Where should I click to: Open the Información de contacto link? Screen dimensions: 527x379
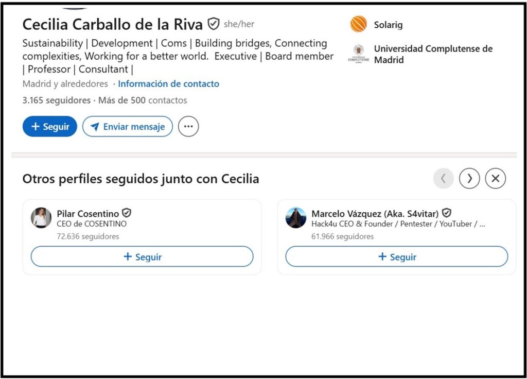point(169,84)
